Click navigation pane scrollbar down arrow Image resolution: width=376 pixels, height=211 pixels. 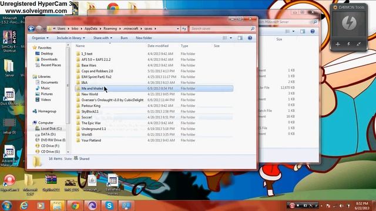(x=68, y=152)
